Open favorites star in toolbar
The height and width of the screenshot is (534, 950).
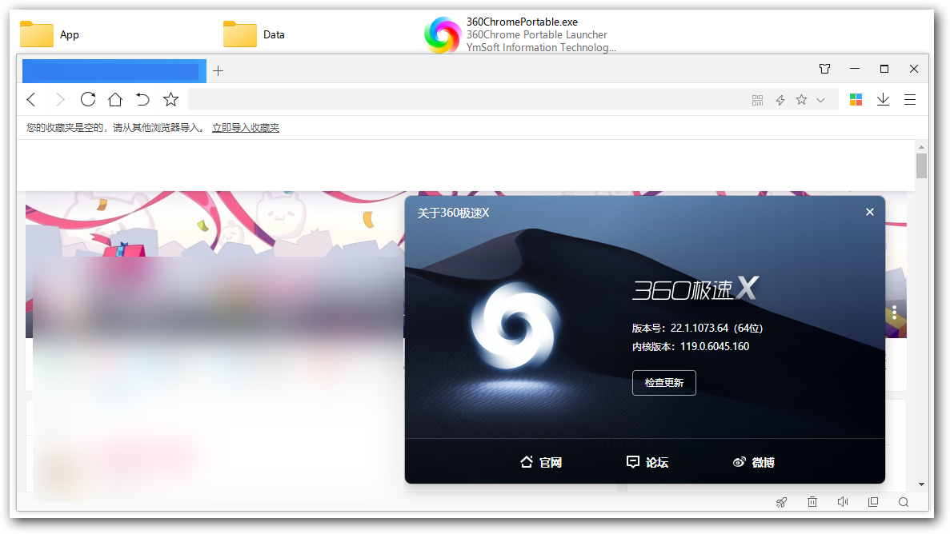click(170, 100)
